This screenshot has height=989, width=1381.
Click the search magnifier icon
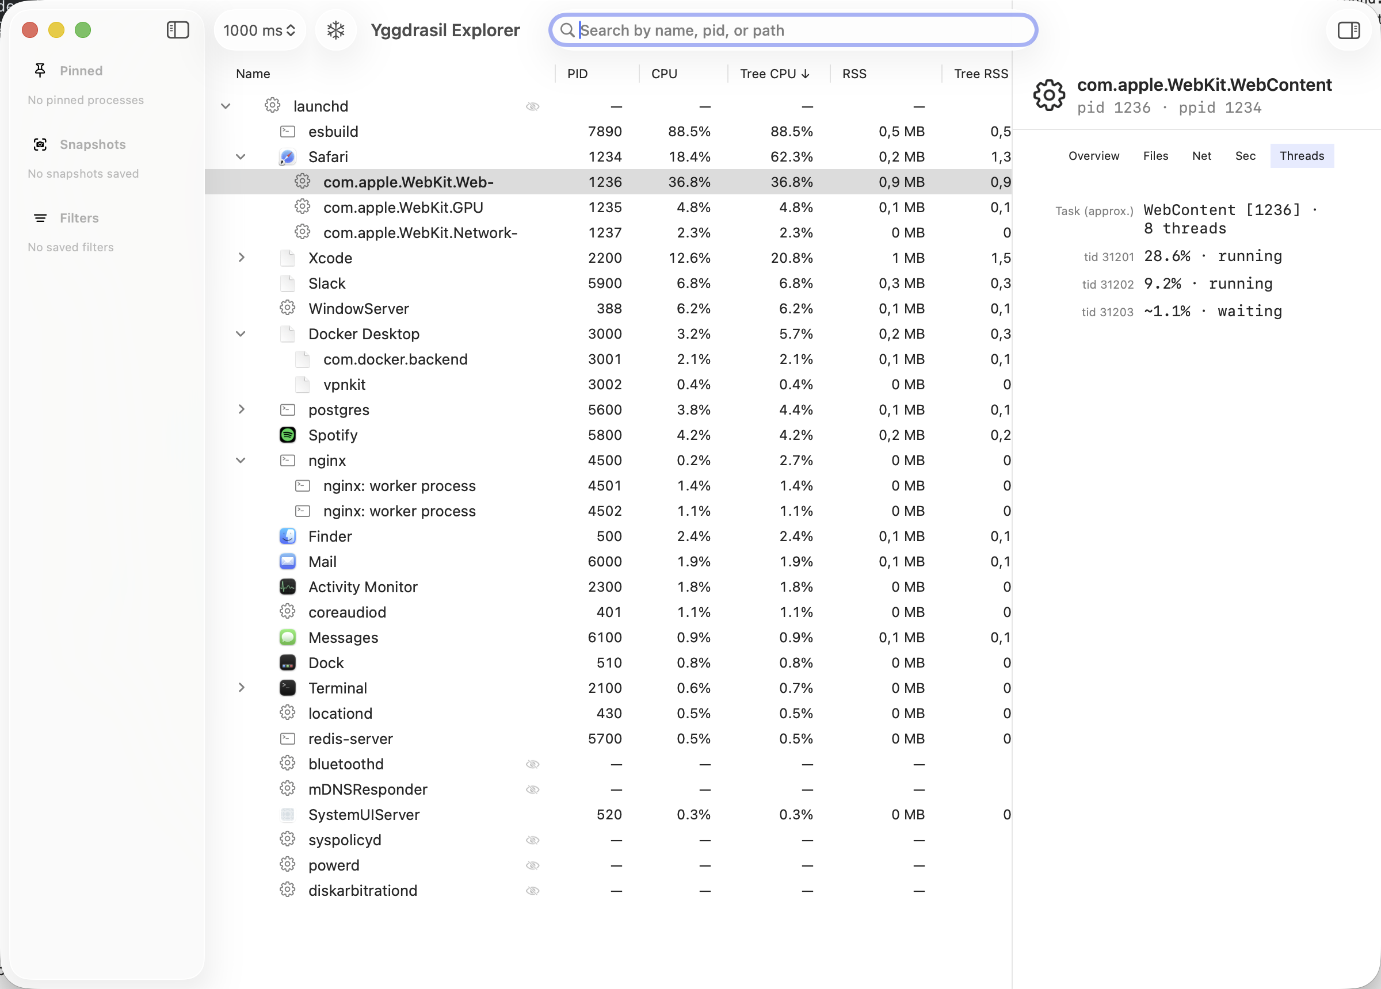[567, 30]
